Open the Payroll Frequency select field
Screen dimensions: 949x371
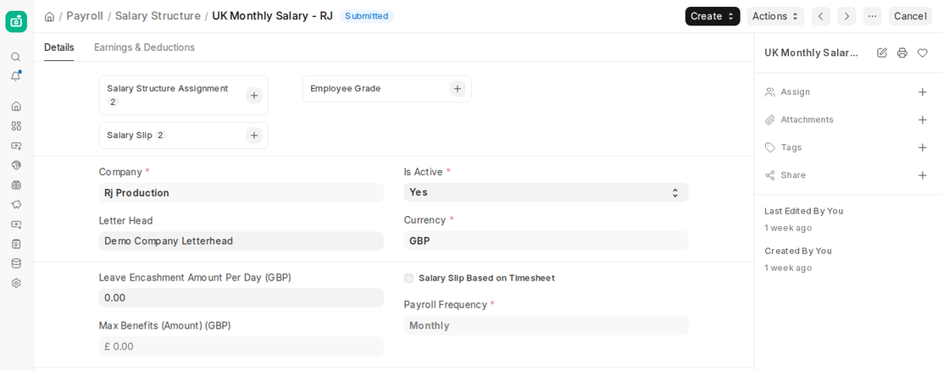(x=546, y=325)
